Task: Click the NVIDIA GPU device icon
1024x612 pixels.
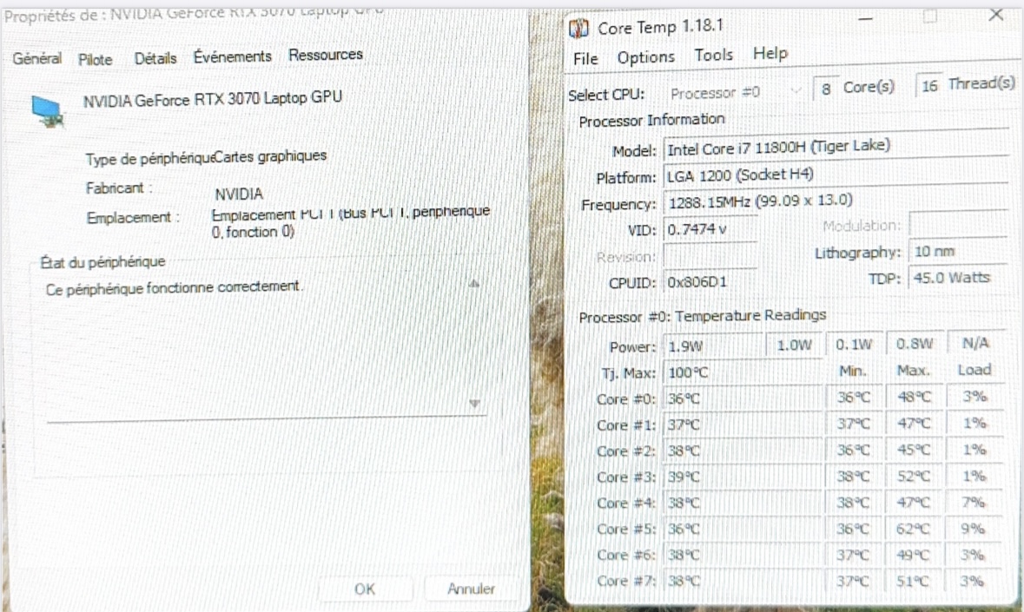Action: pos(48,110)
